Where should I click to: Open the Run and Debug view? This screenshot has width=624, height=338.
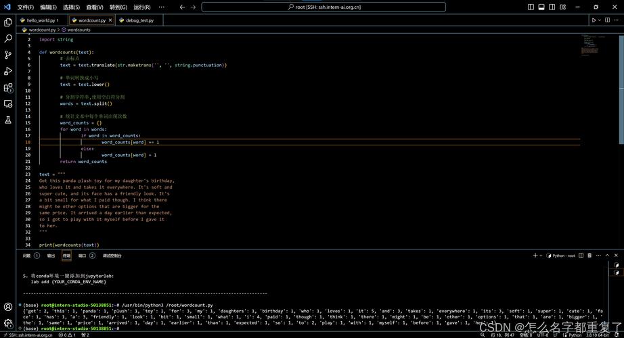(x=8, y=71)
